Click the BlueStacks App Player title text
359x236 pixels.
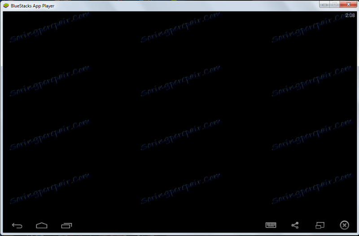[x=32, y=6]
